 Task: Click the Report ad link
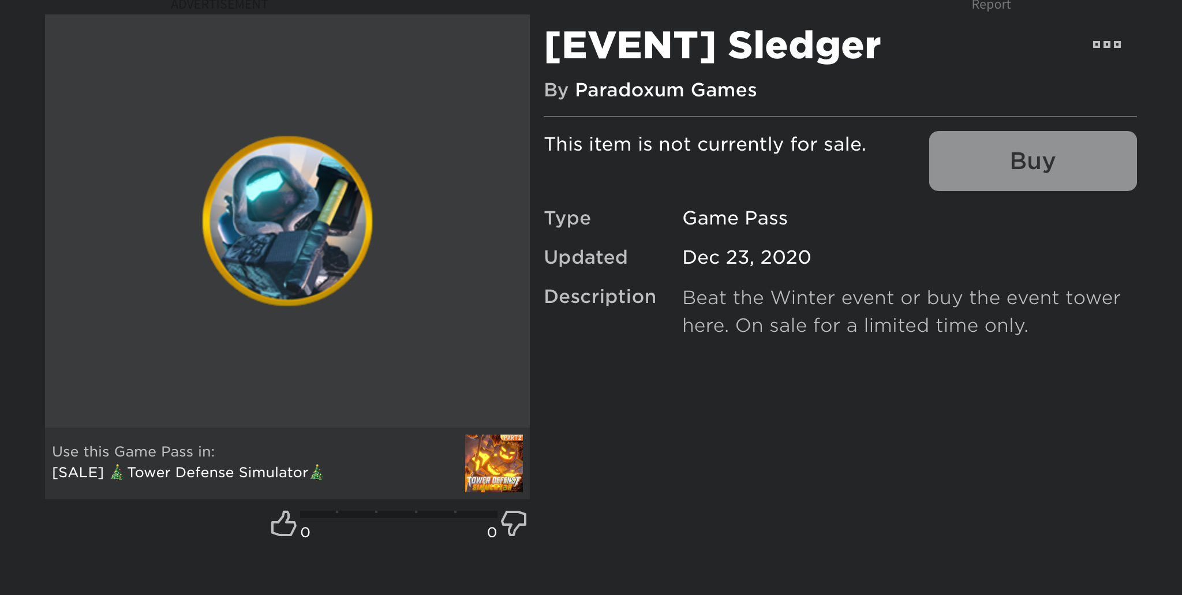pyautogui.click(x=991, y=5)
